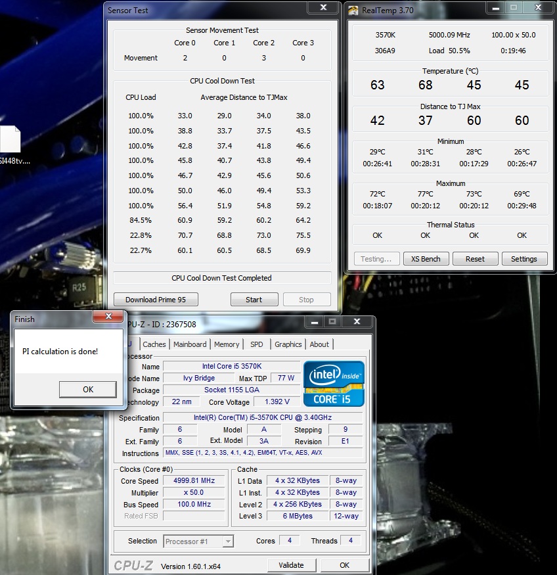Image resolution: width=557 pixels, height=575 pixels.
Task: Open the About tab in CPU-Z
Action: [319, 344]
